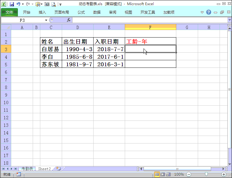The width and height of the screenshot is (232, 178).
Task: Switch to Normal view in status bar
Action: 157,174
